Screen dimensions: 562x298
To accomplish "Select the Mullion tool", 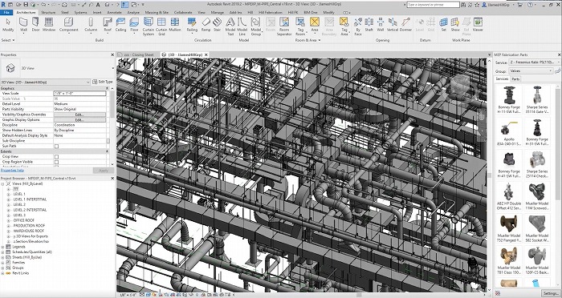I will click(175, 25).
